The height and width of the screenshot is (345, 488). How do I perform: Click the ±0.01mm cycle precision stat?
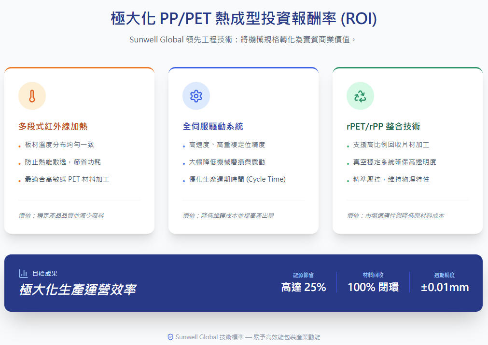pyautogui.click(x=445, y=288)
